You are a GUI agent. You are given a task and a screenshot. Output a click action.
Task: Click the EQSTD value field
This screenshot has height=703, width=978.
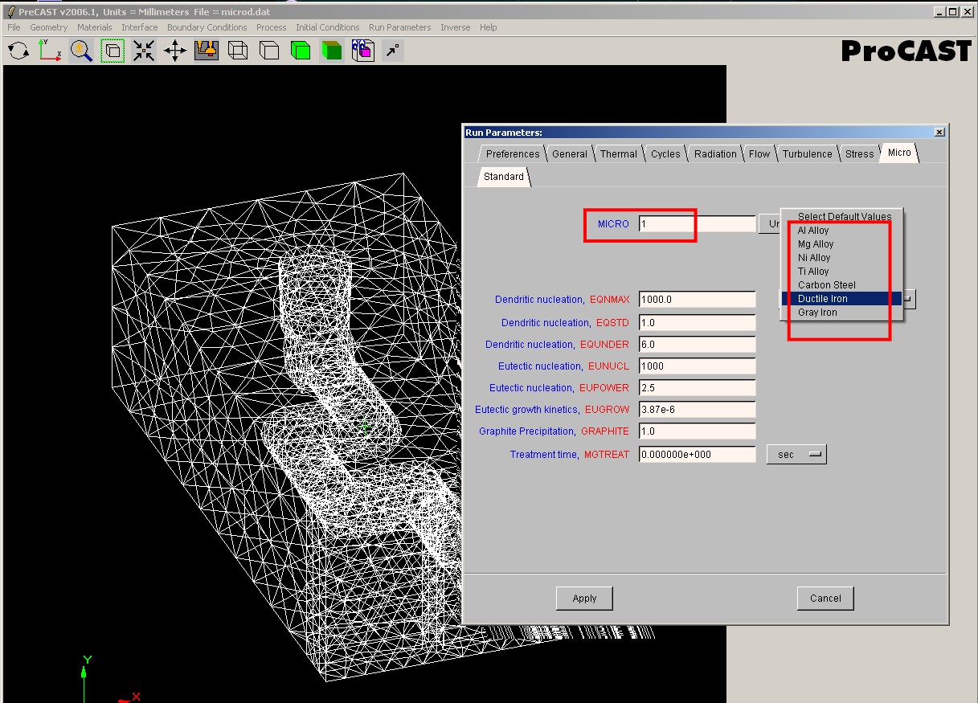pos(698,323)
